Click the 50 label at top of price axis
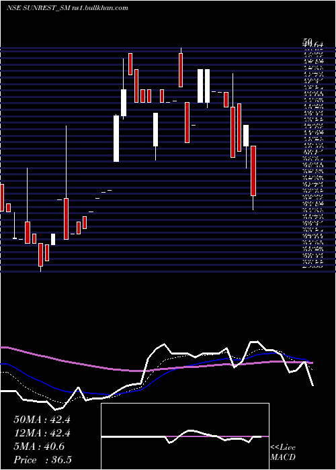Screen dimensions: 336x470 [x=308, y=42]
